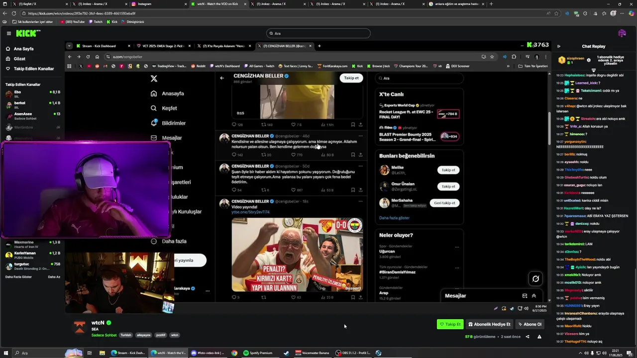637x358 pixels.
Task: Open a new browser tab
Action: pos(492,4)
